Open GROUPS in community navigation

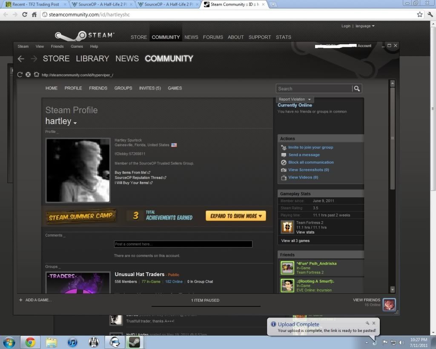click(x=123, y=88)
